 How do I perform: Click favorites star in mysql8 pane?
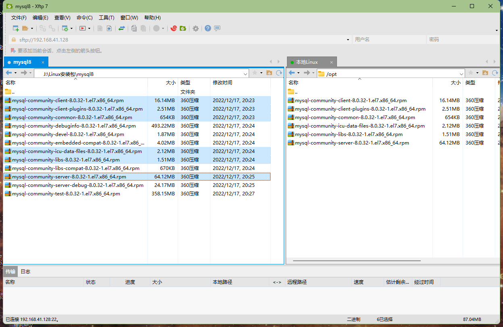click(255, 73)
